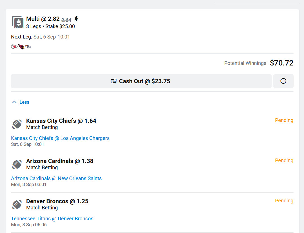Click the Multi @ 2.82 heading
The width and height of the screenshot is (304, 233).
point(43,19)
